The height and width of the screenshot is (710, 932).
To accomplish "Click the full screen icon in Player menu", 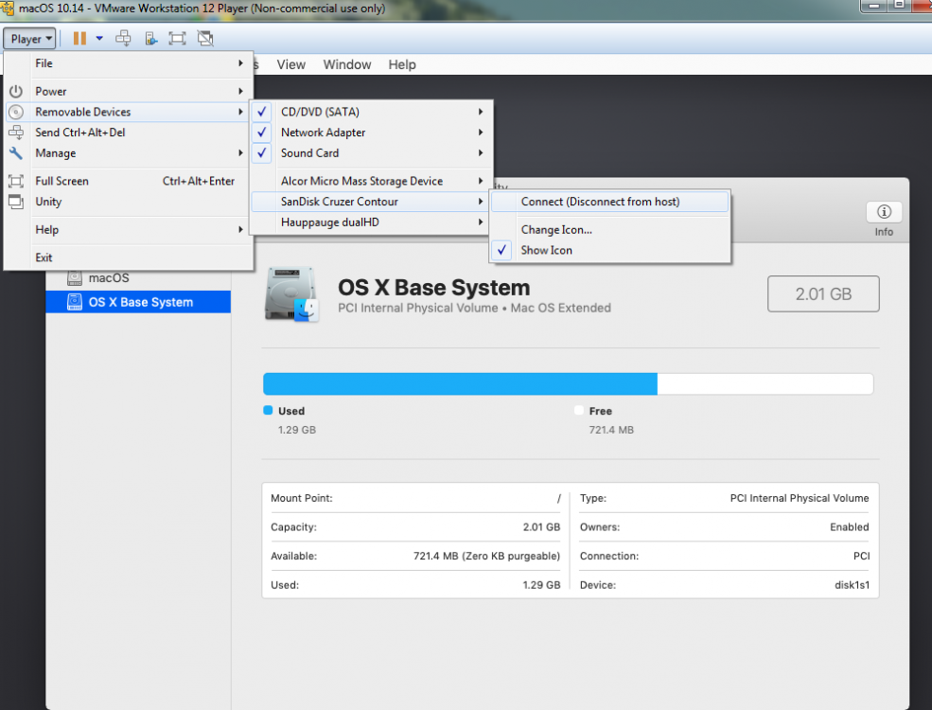I will (16, 182).
